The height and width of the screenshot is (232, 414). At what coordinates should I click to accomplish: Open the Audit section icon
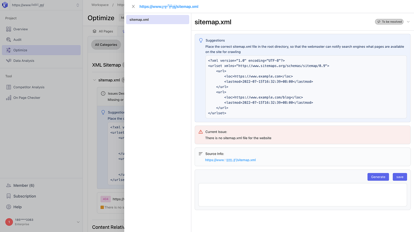pos(9,40)
